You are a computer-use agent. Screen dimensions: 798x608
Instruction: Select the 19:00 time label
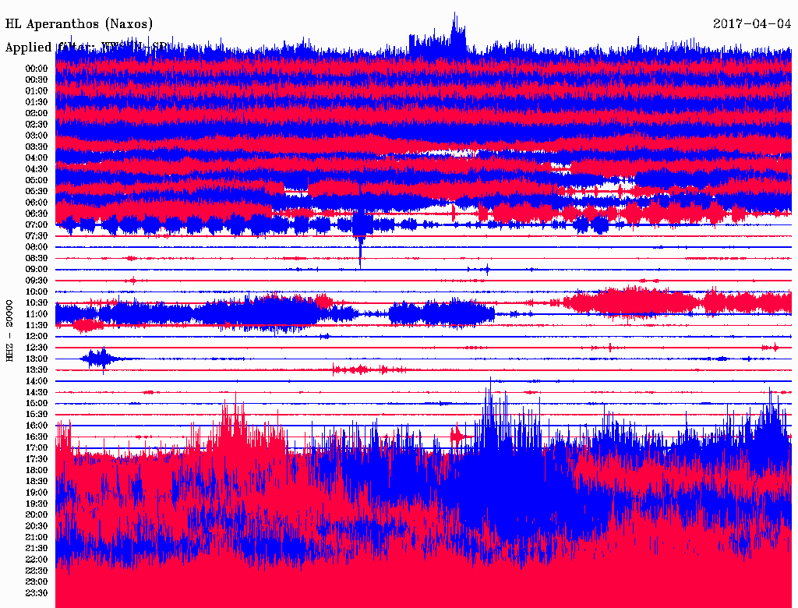point(37,493)
